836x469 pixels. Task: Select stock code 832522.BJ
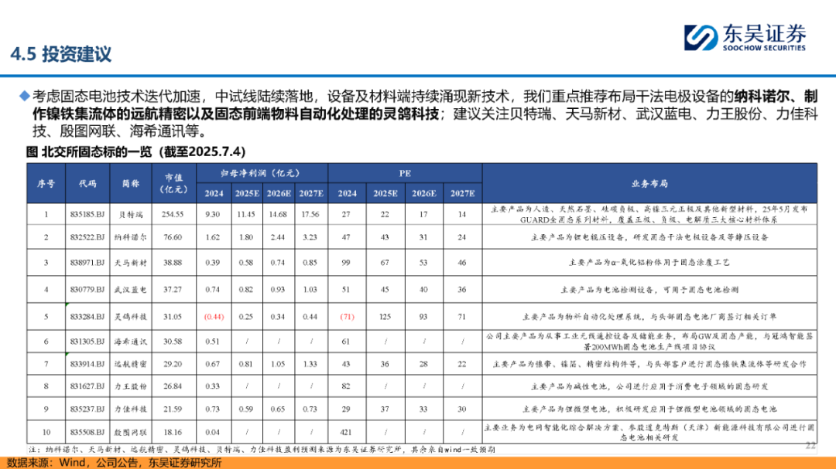(x=87, y=237)
